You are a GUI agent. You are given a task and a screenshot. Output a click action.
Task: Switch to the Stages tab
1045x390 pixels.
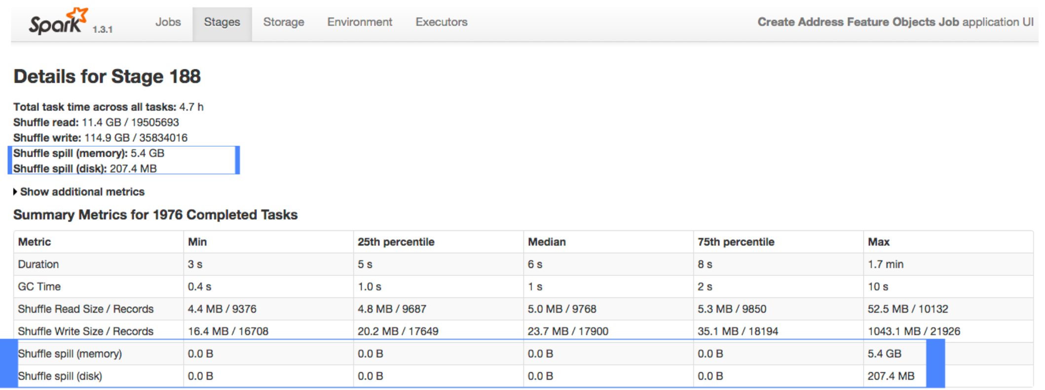222,22
